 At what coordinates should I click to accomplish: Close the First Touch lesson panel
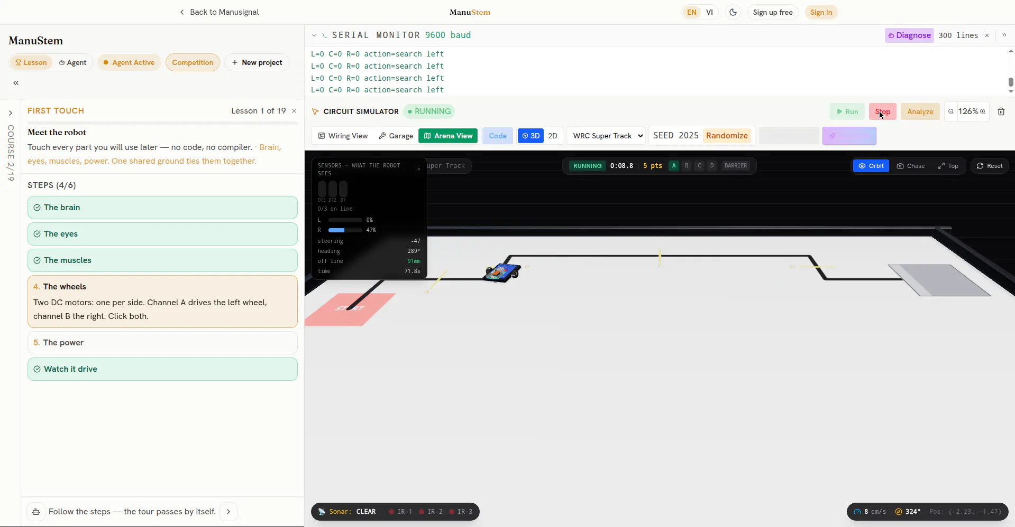[x=294, y=111]
